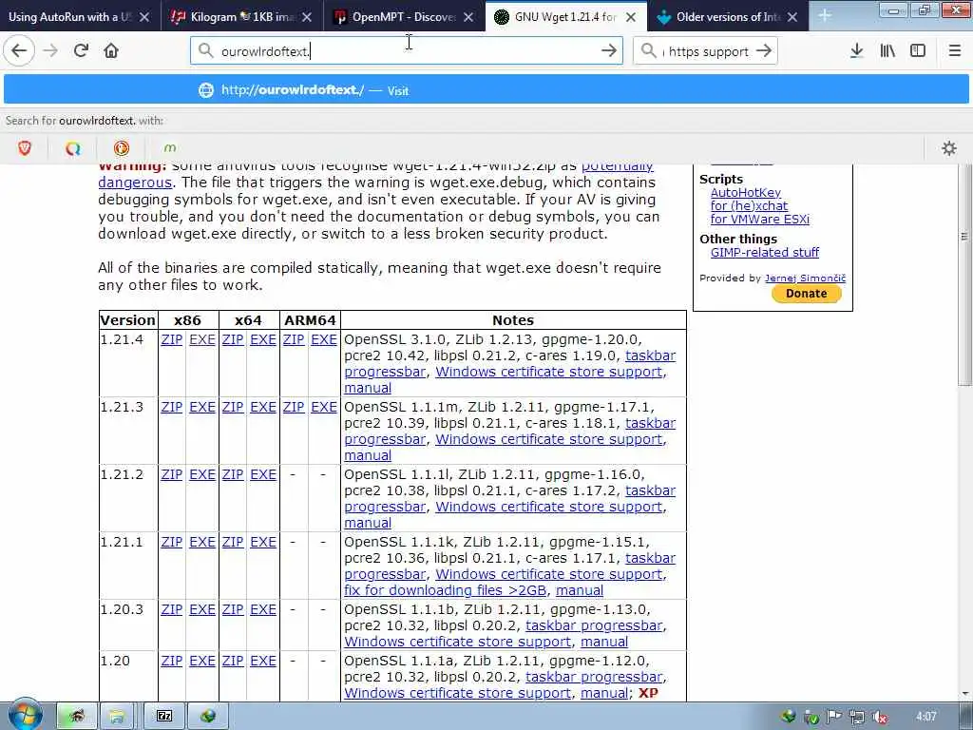Search with the DuckDuckGo engine icon
This screenshot has width=973, height=730.
(122, 147)
